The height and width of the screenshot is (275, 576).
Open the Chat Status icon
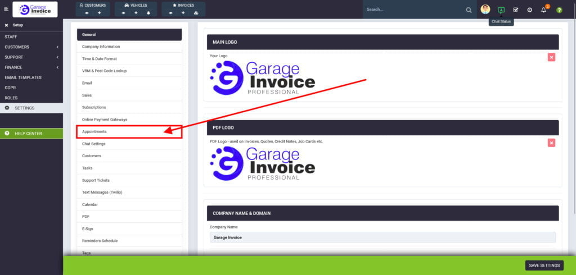(501, 10)
